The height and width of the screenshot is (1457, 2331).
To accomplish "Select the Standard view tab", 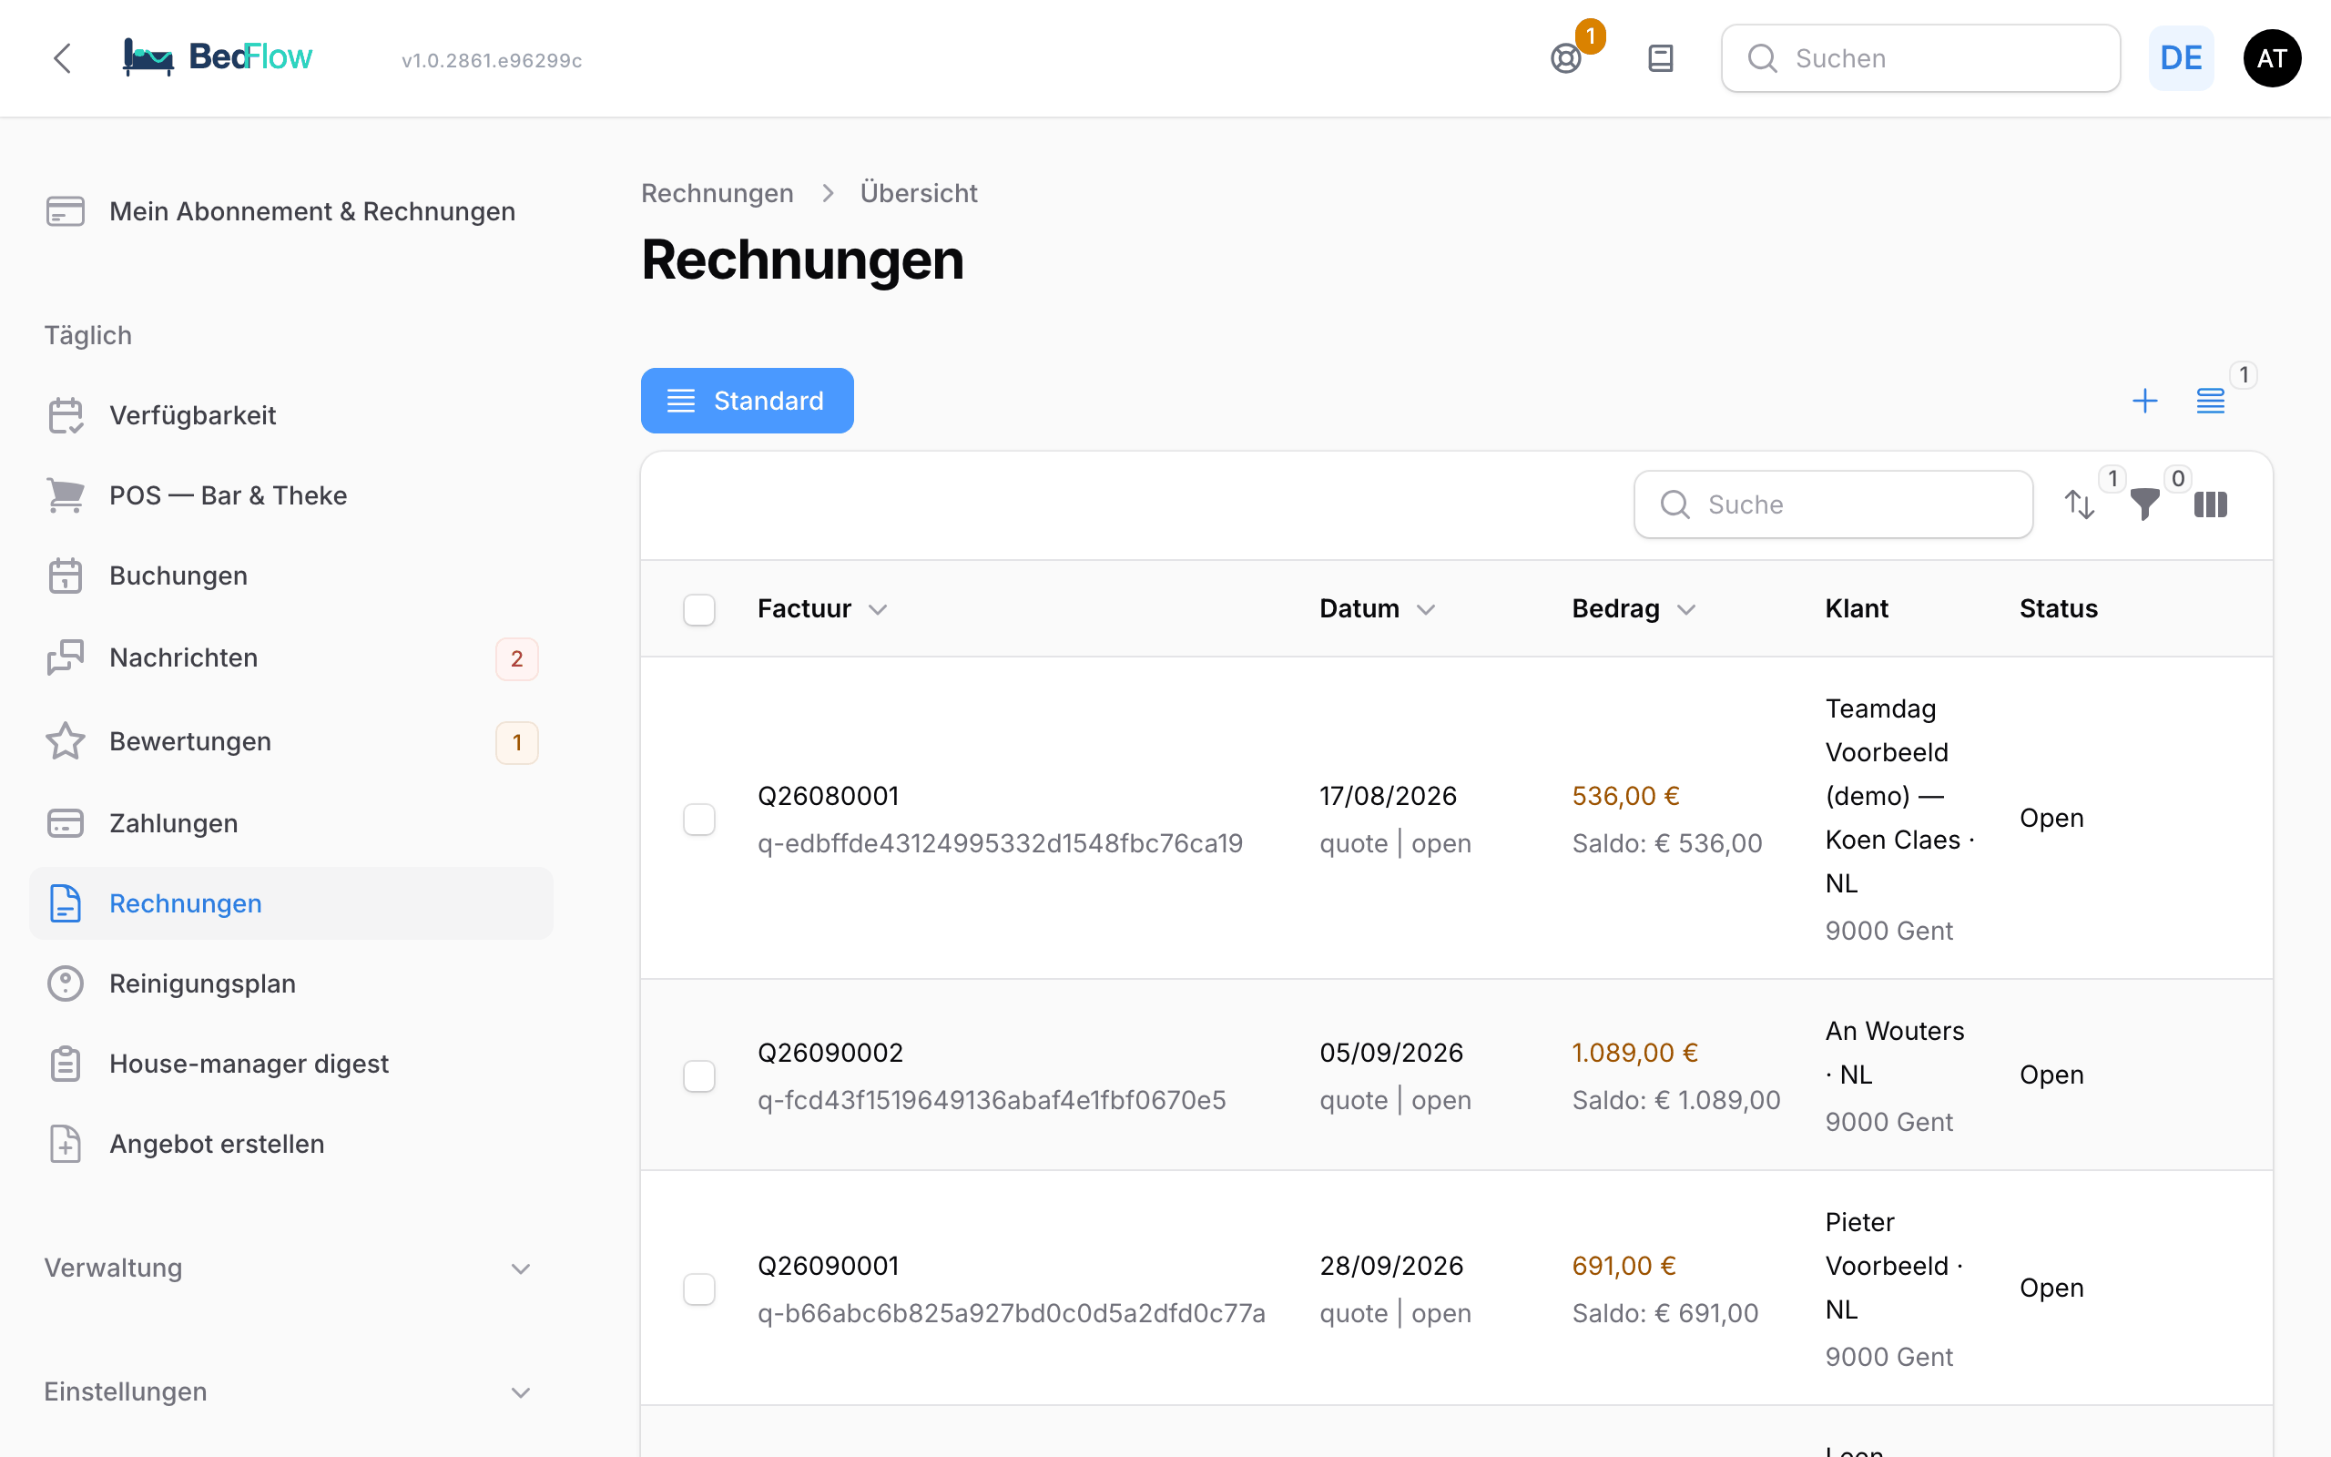I will tap(748, 400).
